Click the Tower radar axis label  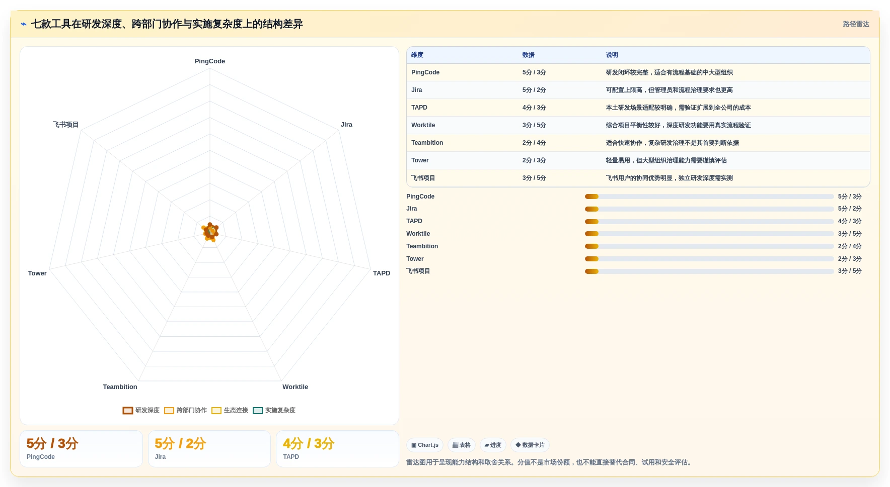click(x=37, y=273)
